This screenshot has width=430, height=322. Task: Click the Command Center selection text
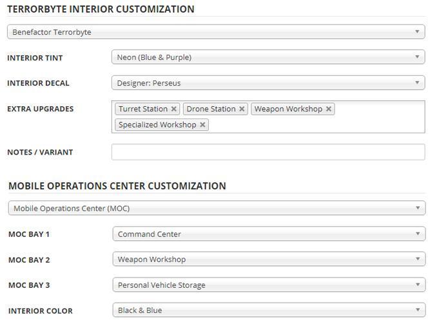pos(150,234)
